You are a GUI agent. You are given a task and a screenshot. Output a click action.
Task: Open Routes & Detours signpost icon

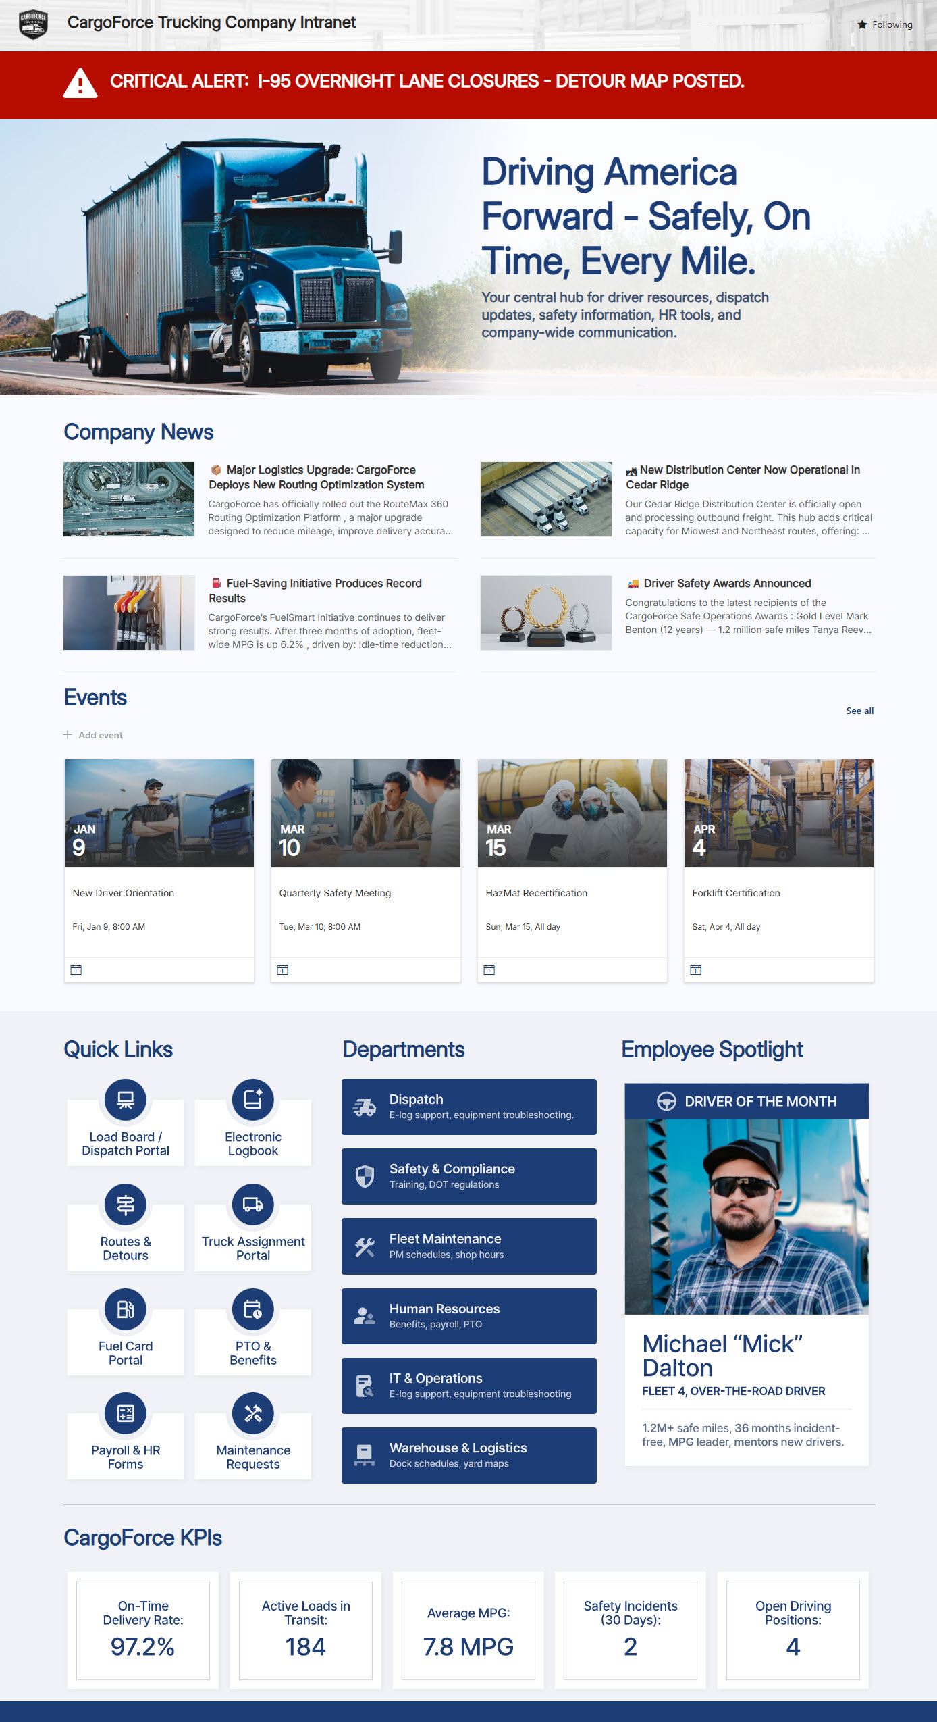tap(126, 1205)
